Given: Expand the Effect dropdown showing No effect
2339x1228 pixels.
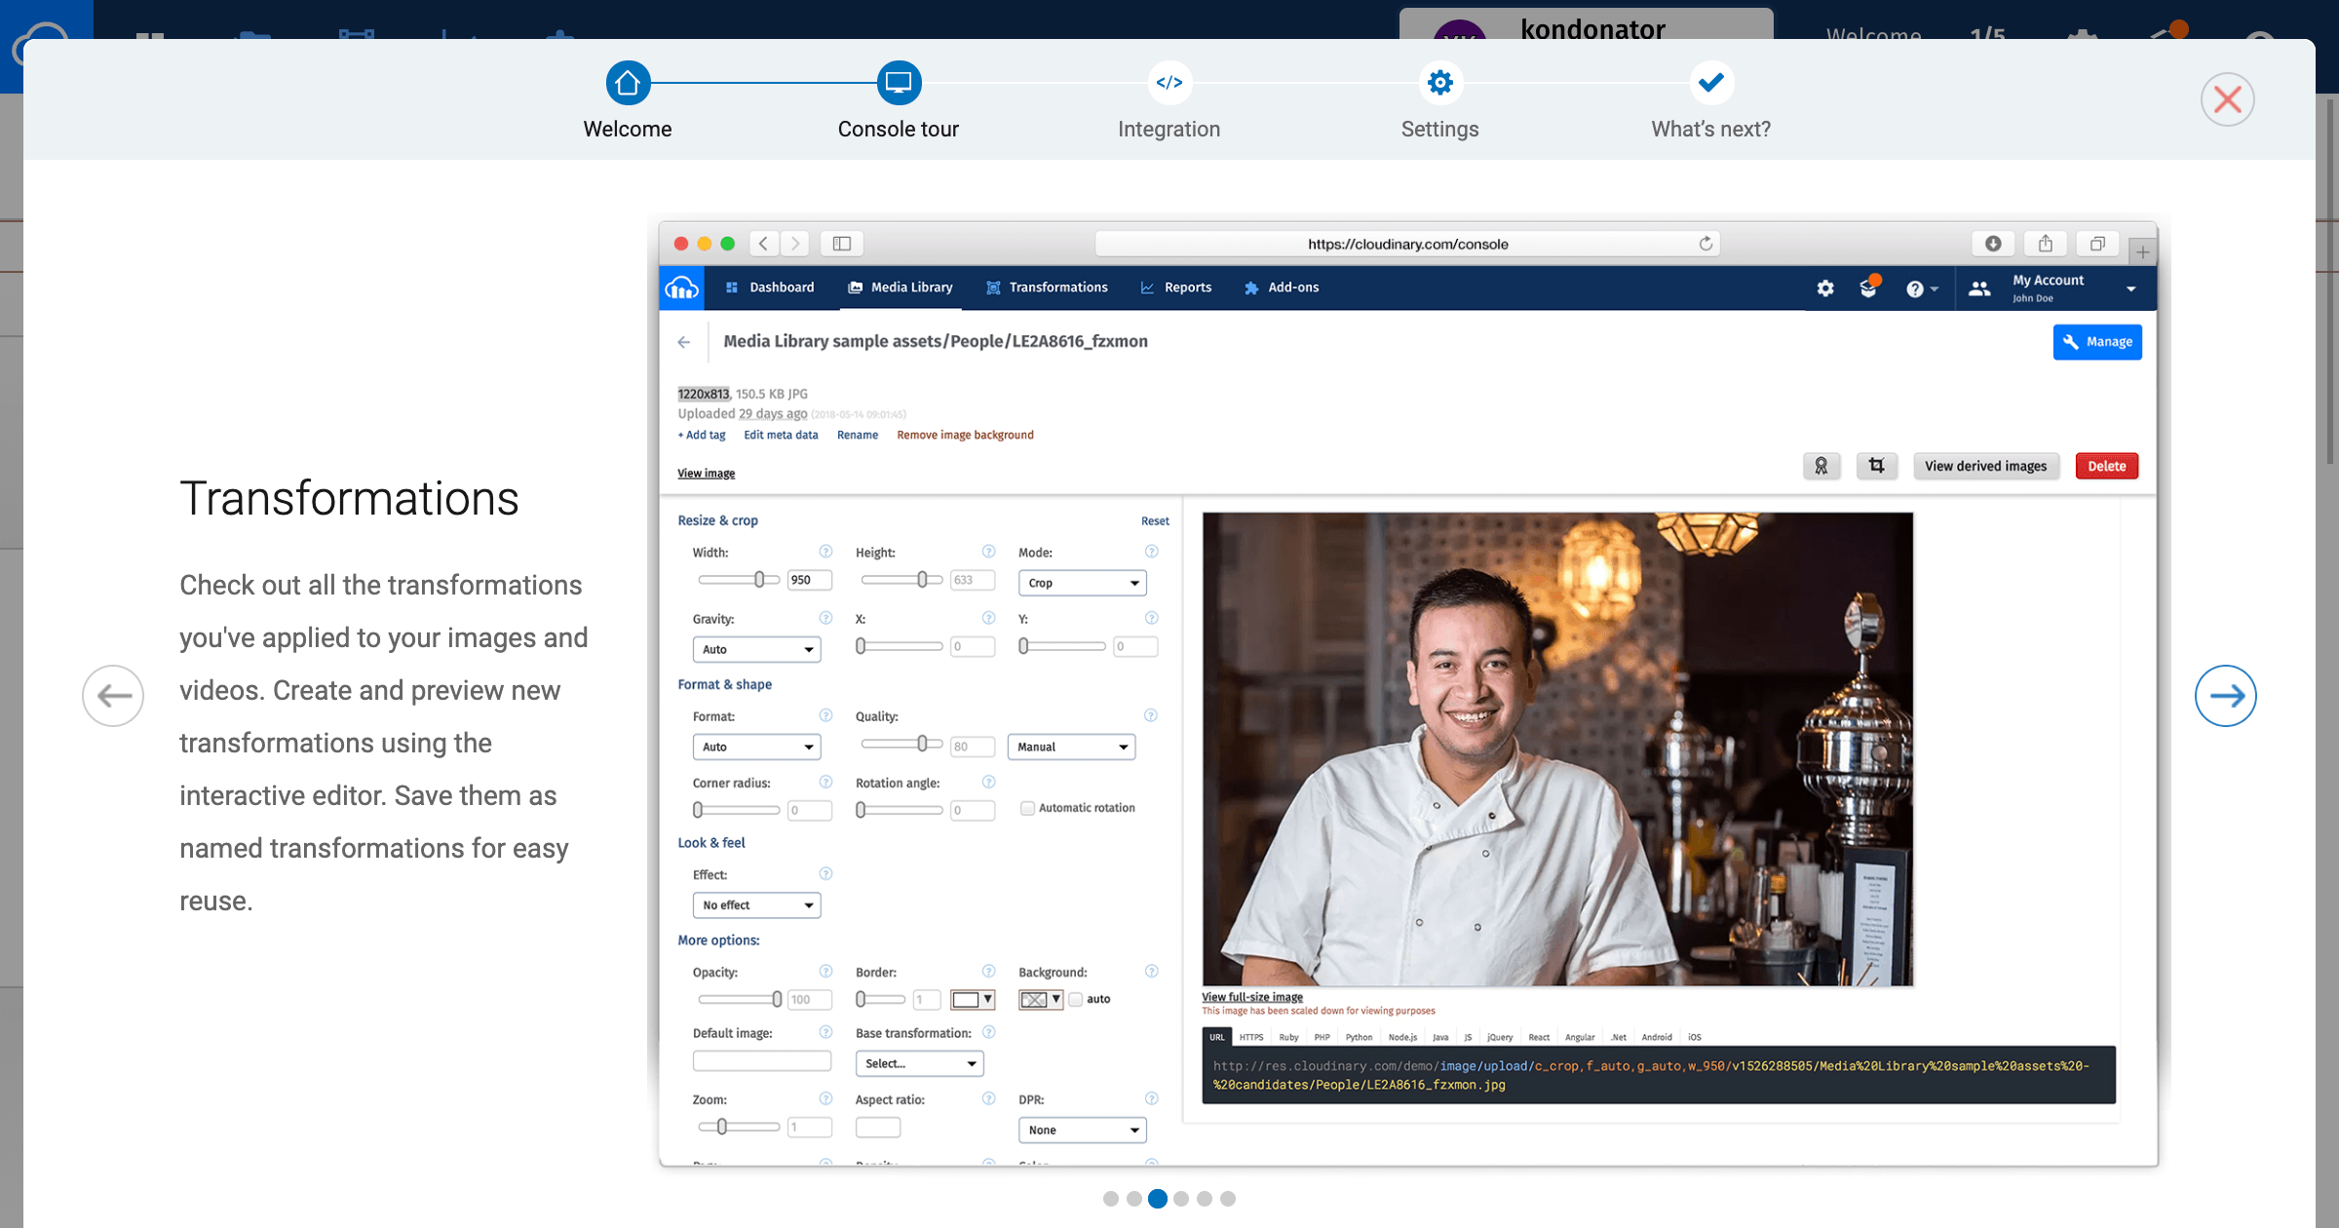Looking at the screenshot, I should (x=756, y=905).
